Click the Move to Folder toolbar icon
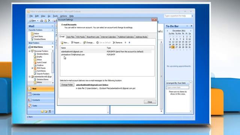This screenshot has height=135, width=240. pos(45,21)
